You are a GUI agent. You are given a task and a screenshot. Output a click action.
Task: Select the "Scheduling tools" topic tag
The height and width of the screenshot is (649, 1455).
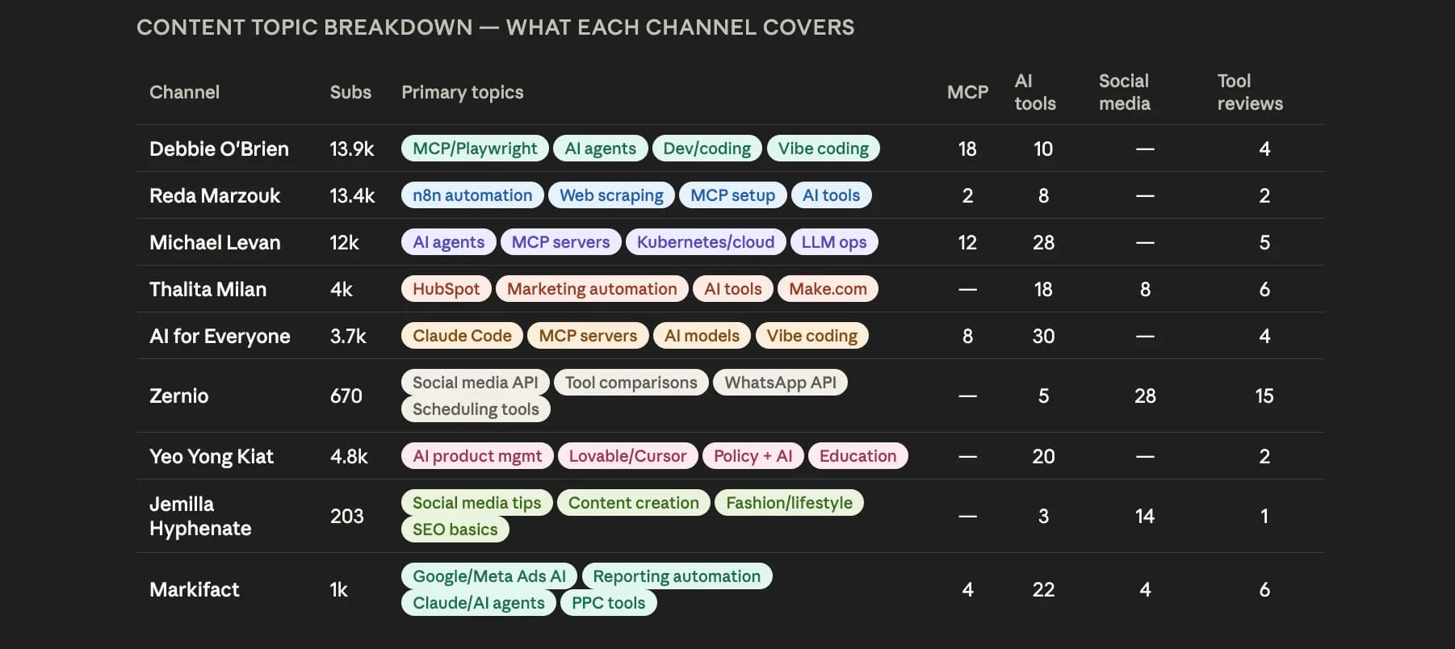476,409
